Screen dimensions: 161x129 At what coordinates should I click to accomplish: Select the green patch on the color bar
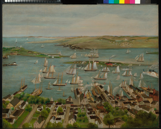pyautogui.click(x=117, y=2)
